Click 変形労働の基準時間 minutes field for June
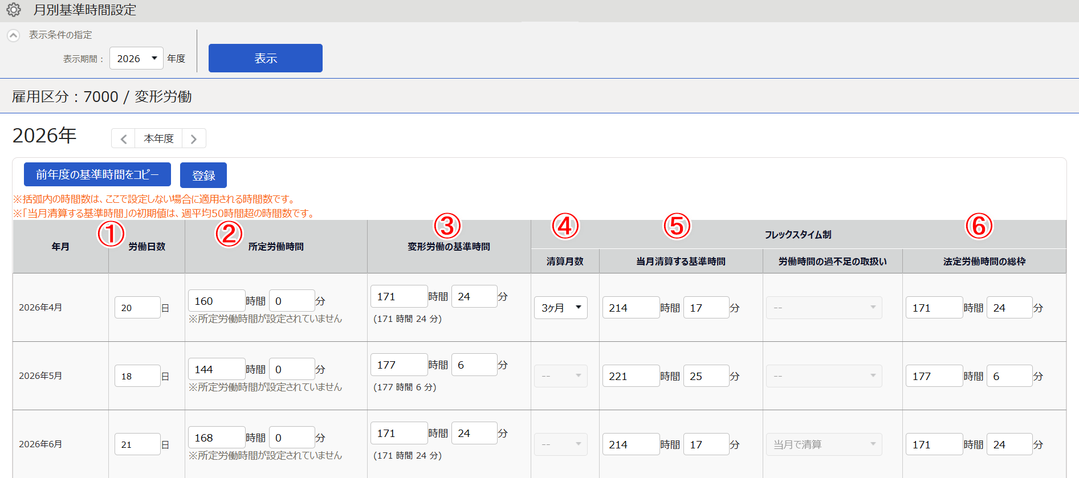1079x478 pixels. coord(474,433)
